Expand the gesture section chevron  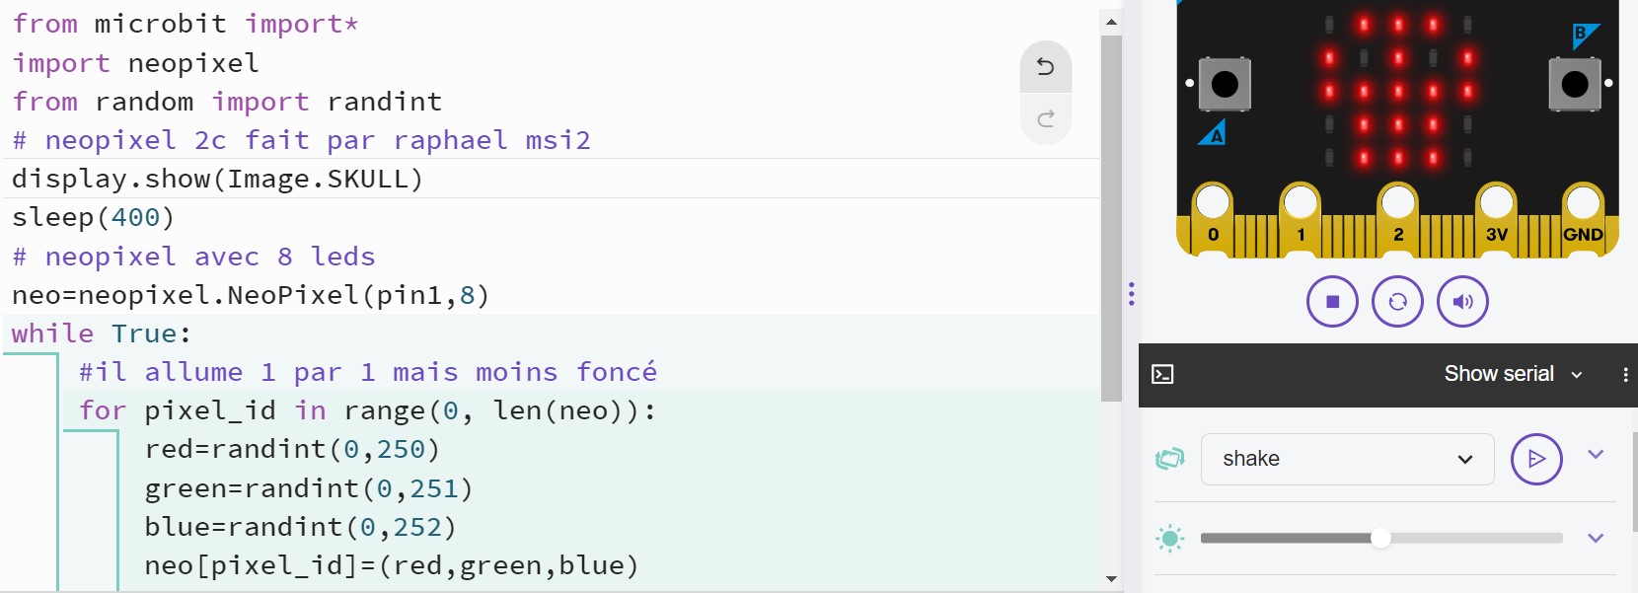click(x=1596, y=455)
